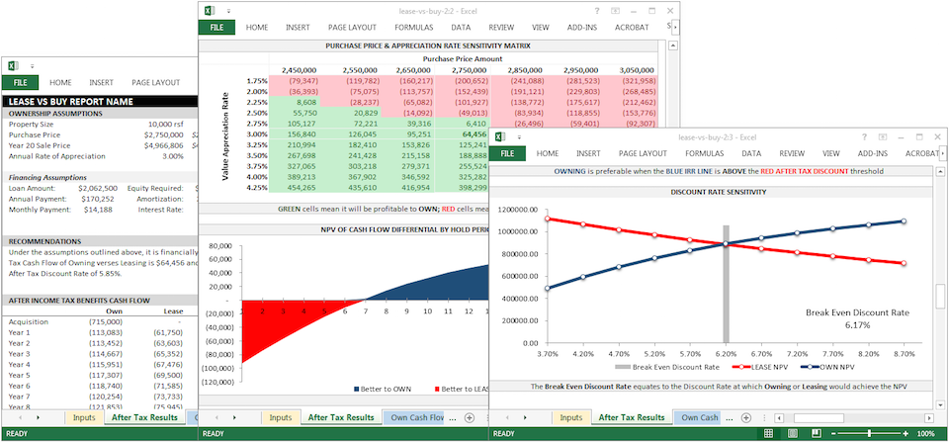The image size is (949, 443).
Task: Open Ribbon Display Options in lease-vs-buy-2:3 window
Action: click(x=882, y=137)
